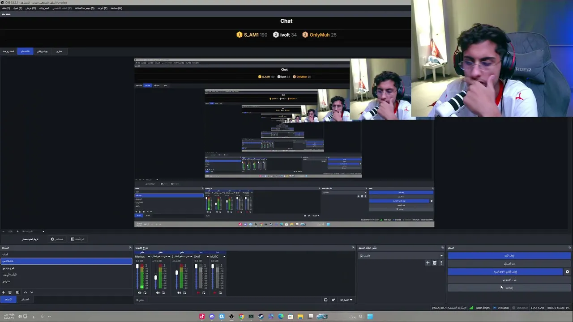The width and height of the screenshot is (573, 322).
Task: Open the MUSIC channel dropdown arrow
Action: click(224, 257)
